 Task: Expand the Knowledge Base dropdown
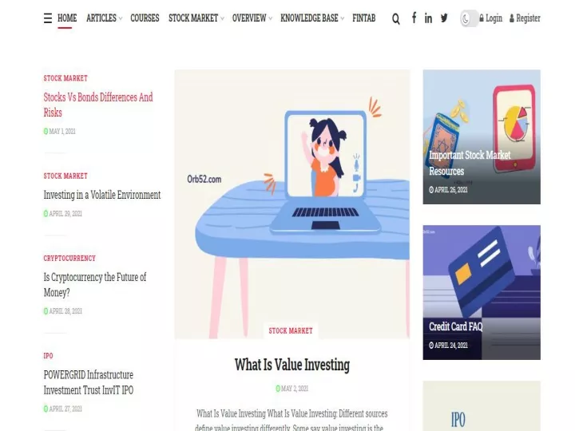pos(312,18)
